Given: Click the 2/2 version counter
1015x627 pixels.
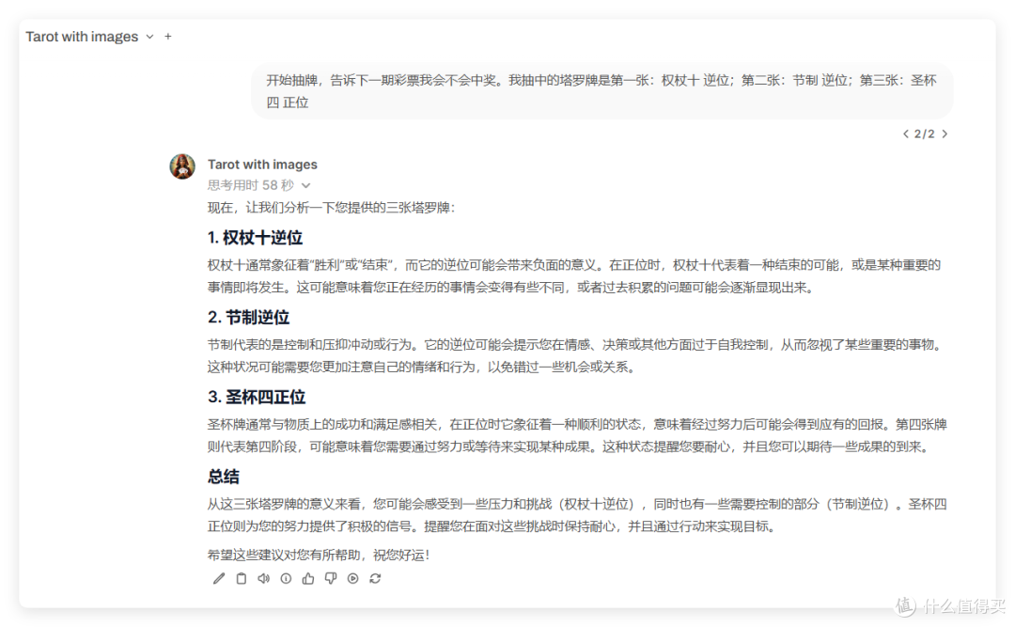Looking at the screenshot, I should coord(925,134).
